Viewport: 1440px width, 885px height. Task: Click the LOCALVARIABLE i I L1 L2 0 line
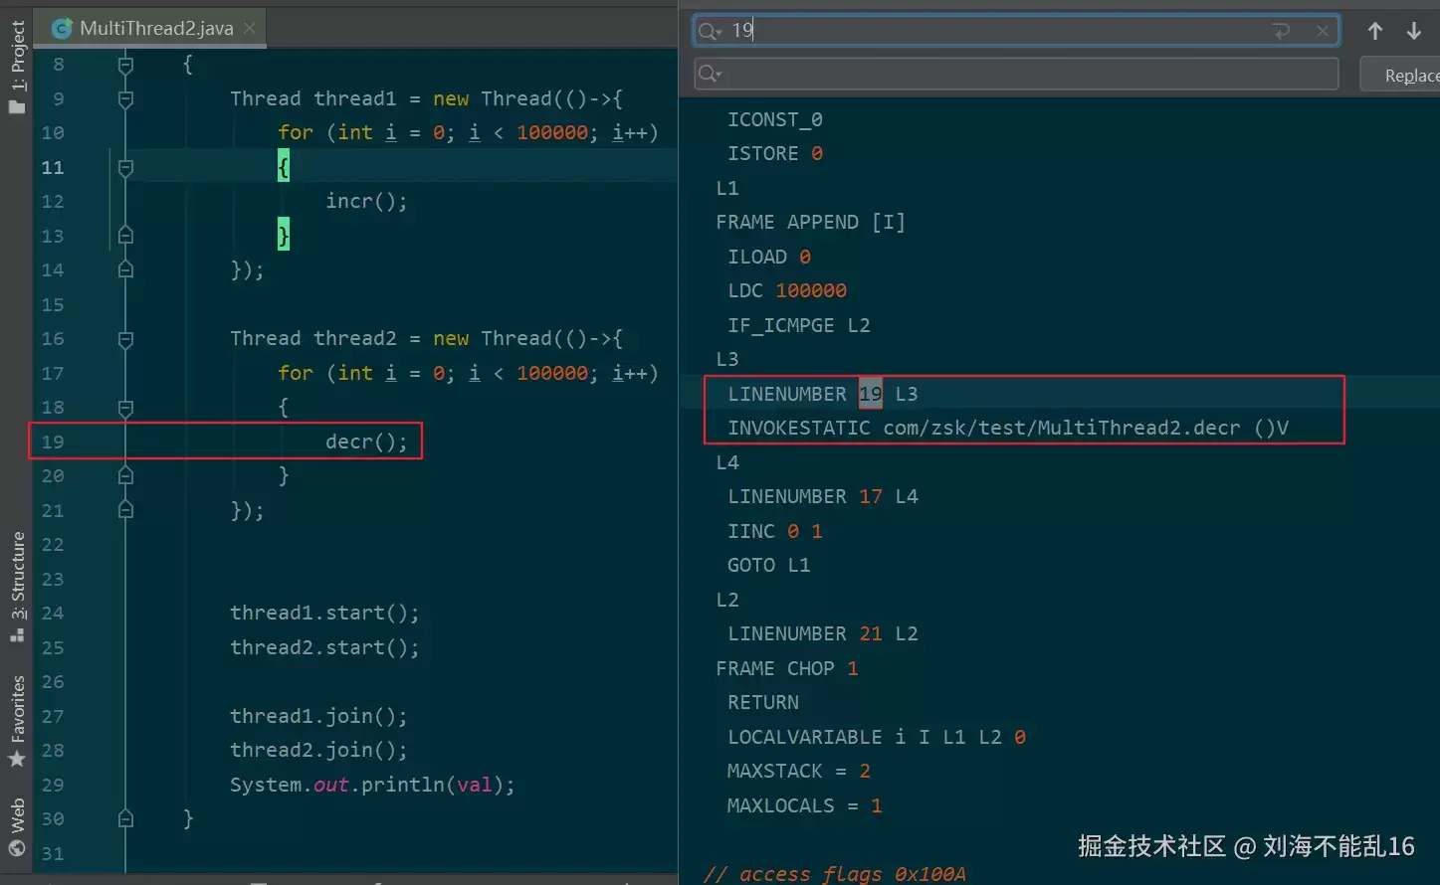tap(876, 737)
